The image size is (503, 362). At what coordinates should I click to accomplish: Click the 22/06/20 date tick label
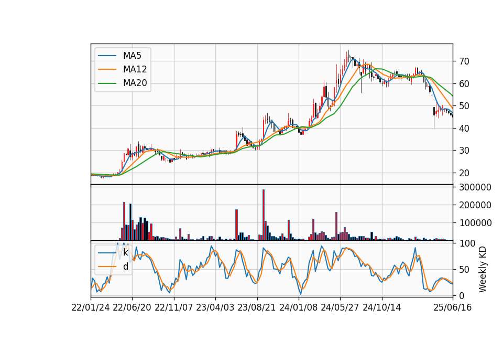132,307
